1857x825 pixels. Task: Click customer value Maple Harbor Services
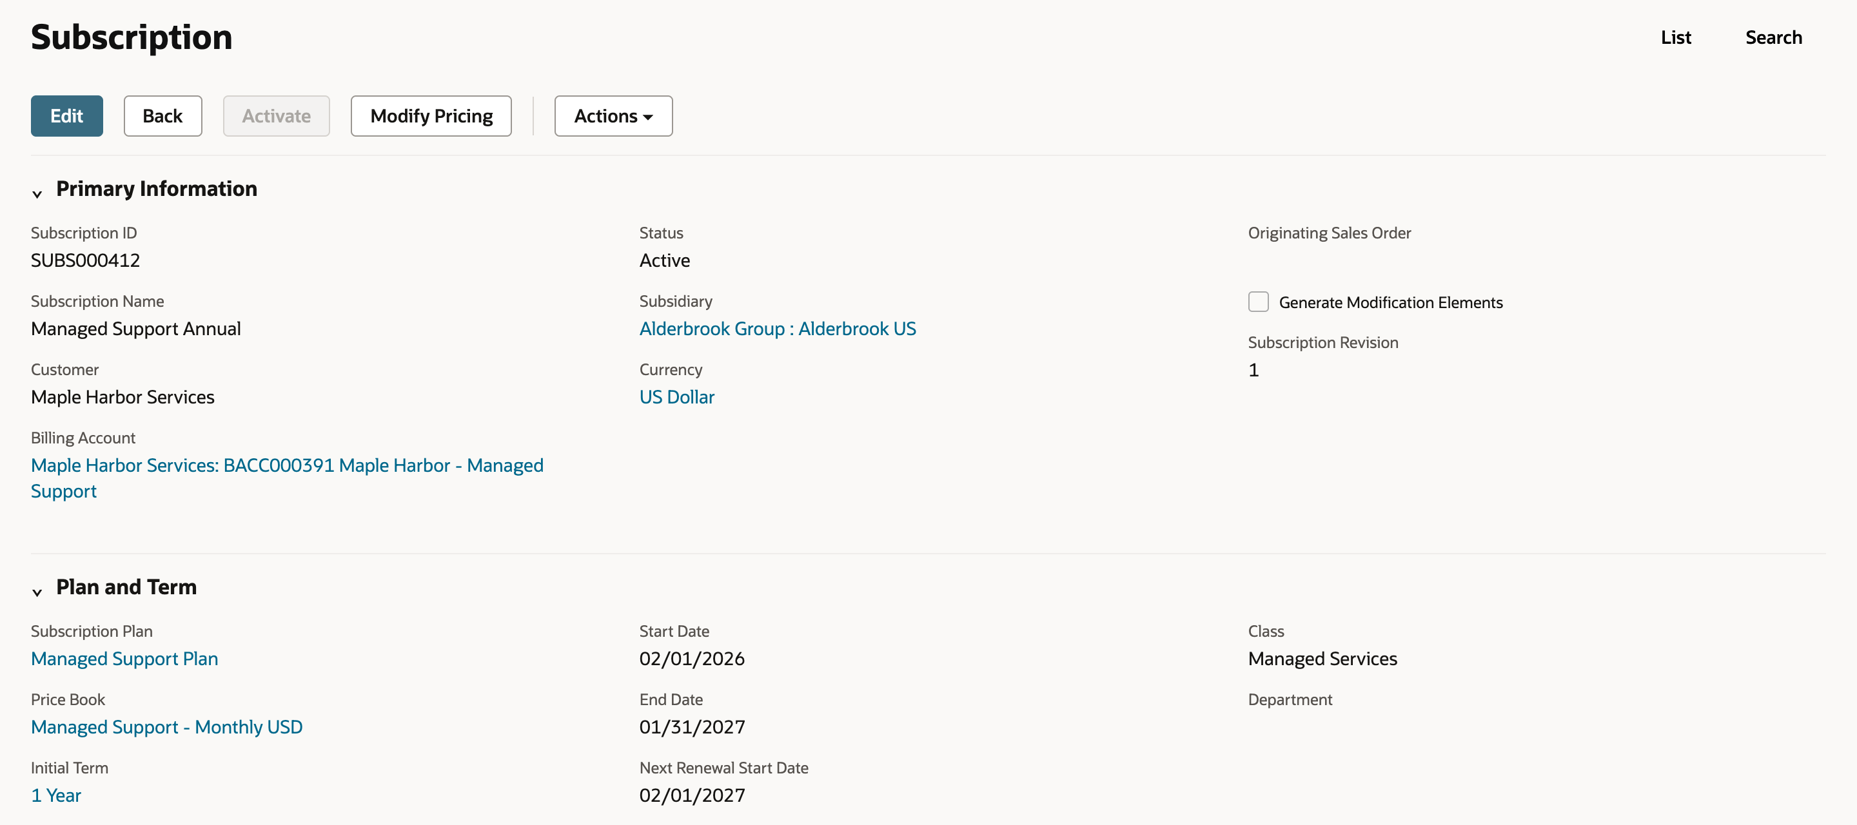123,397
